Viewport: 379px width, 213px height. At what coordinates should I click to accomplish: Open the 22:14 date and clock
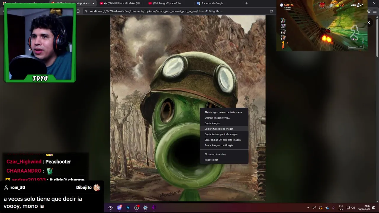364,208
